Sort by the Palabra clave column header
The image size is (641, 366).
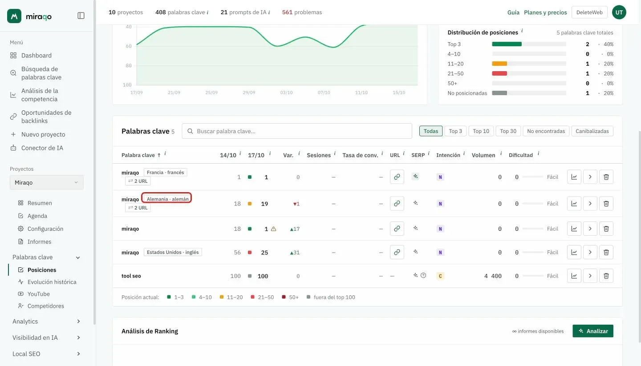point(141,155)
